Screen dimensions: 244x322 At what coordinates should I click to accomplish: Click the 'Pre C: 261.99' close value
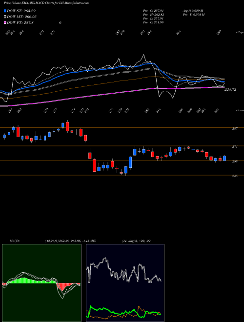coord(153,22)
